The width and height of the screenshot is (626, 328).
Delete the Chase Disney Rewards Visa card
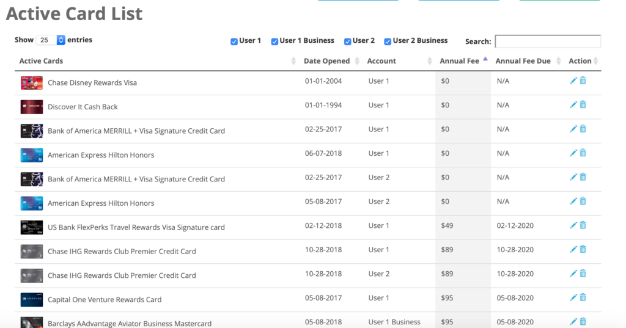point(583,81)
